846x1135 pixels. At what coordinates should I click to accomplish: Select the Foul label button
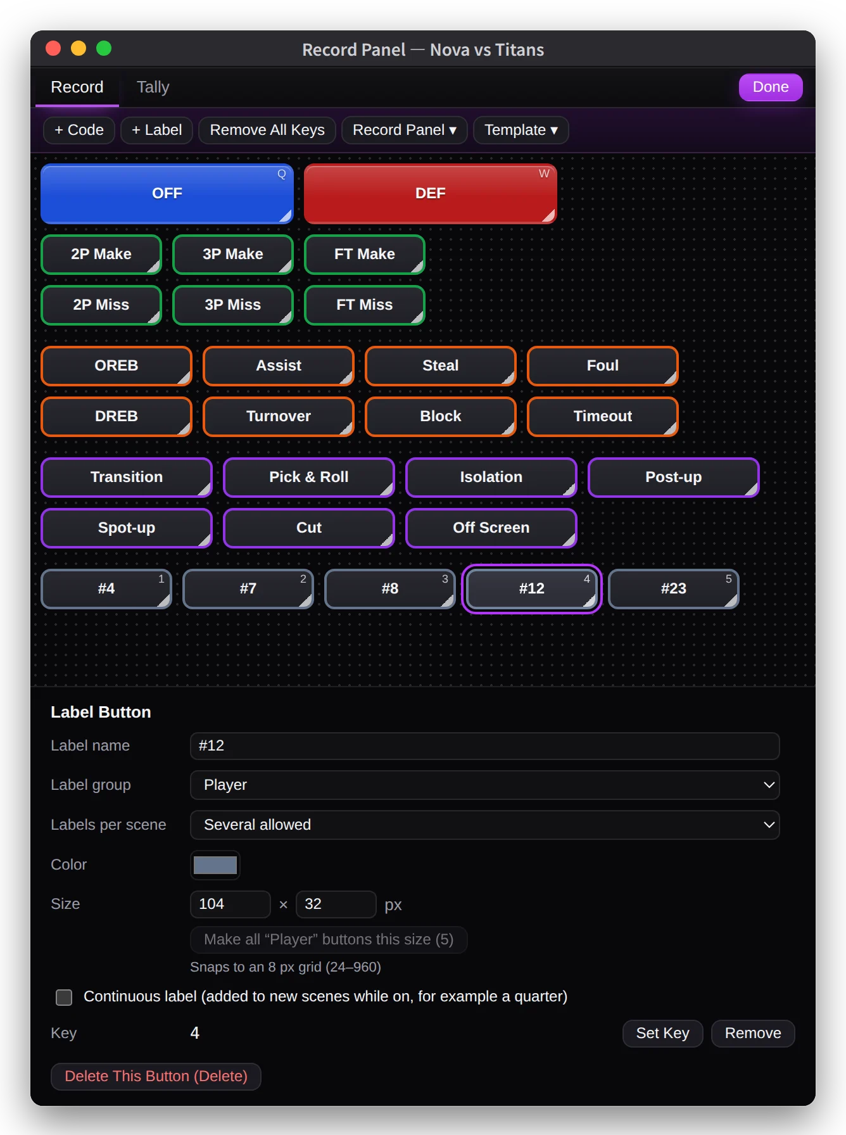[603, 366]
